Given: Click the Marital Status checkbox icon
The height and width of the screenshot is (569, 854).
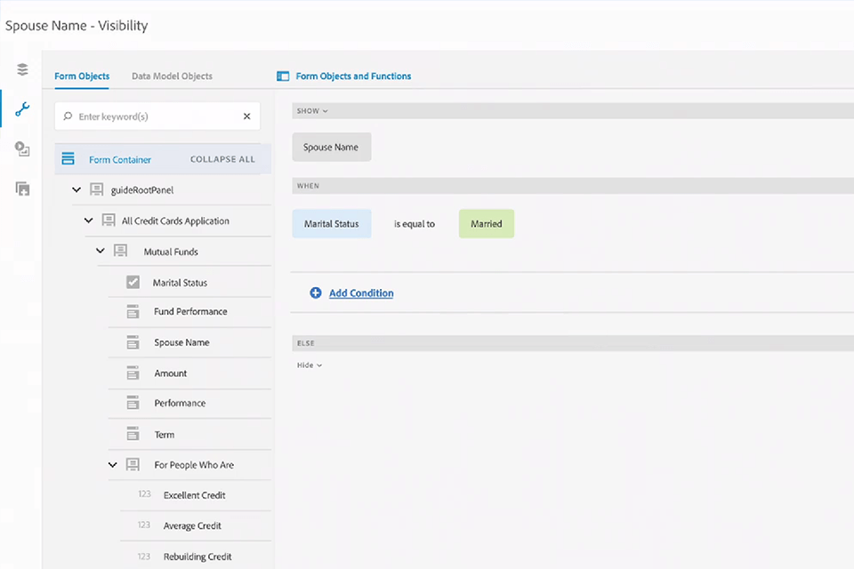Looking at the screenshot, I should point(133,282).
